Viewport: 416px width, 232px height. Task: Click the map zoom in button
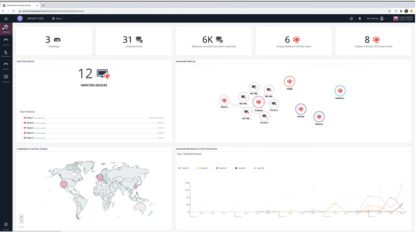point(21,216)
